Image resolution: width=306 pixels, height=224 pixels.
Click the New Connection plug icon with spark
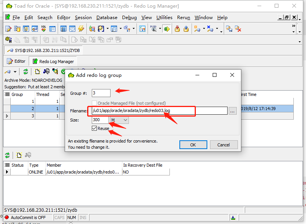197,29
